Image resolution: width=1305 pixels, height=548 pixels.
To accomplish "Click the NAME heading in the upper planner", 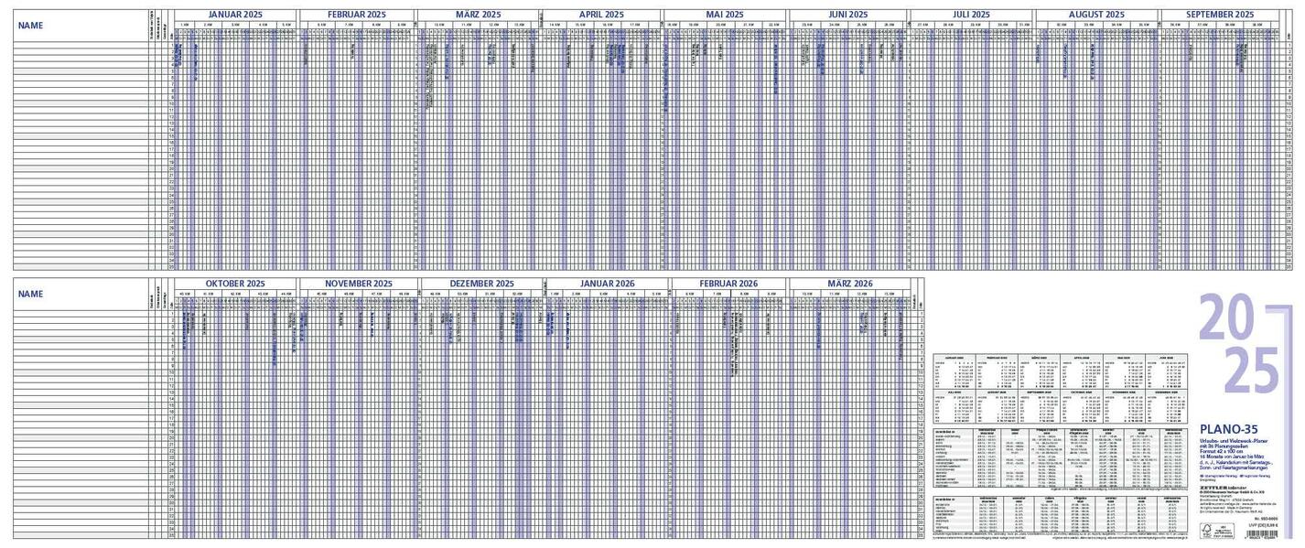I will (x=30, y=26).
